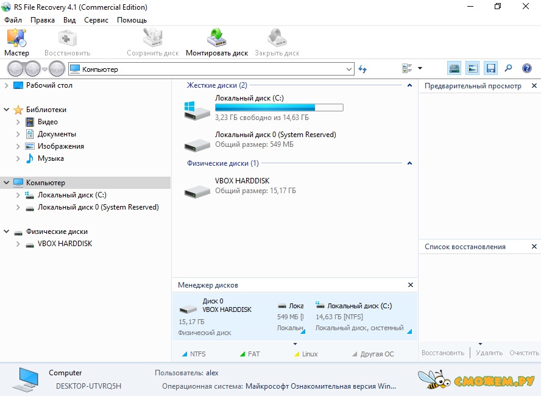The height and width of the screenshot is (396, 541).
Task: Select Локальный диск (C:) drive icon in main pane
Action: point(197,110)
